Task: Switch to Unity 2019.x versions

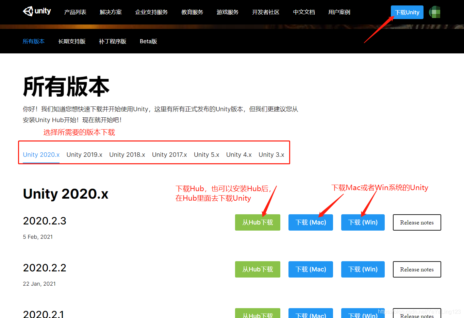Action: pyautogui.click(x=84, y=155)
